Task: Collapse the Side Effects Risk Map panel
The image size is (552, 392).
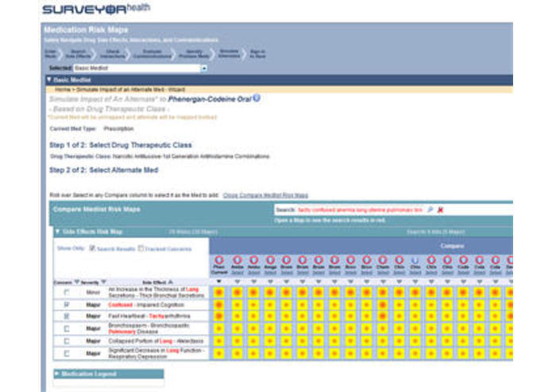Action: (x=57, y=232)
